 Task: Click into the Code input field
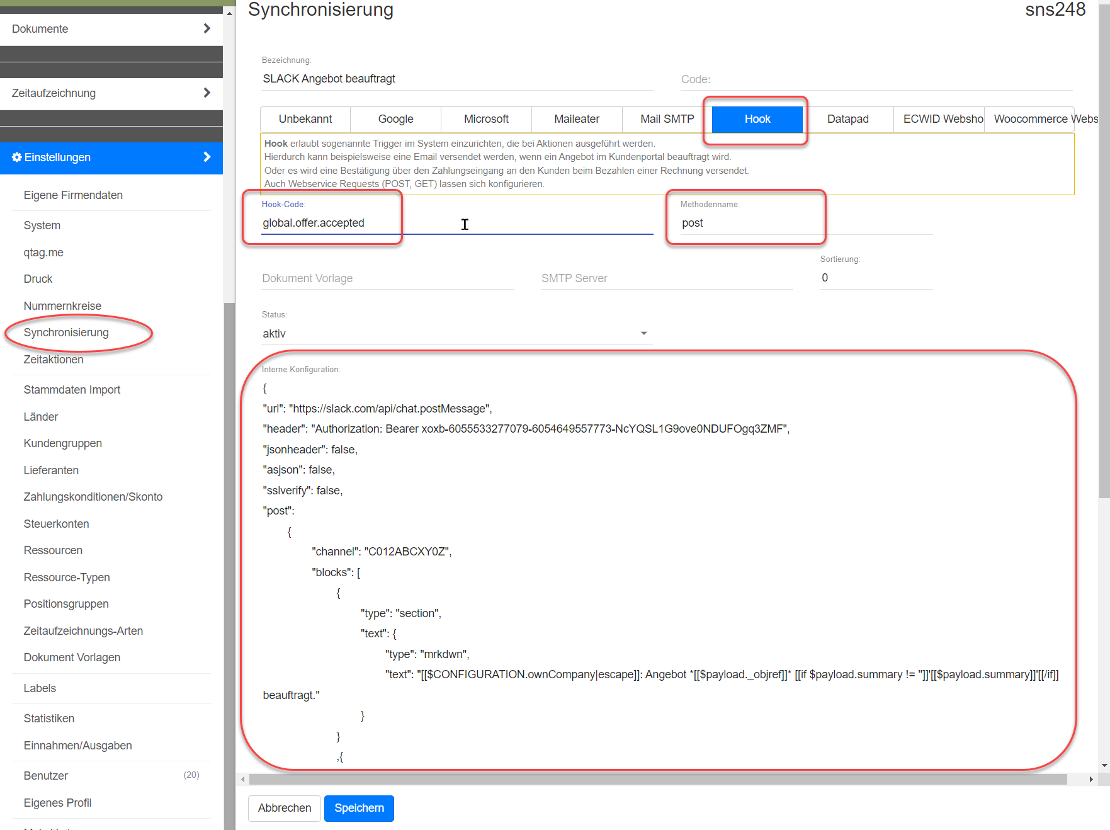[x=876, y=79]
